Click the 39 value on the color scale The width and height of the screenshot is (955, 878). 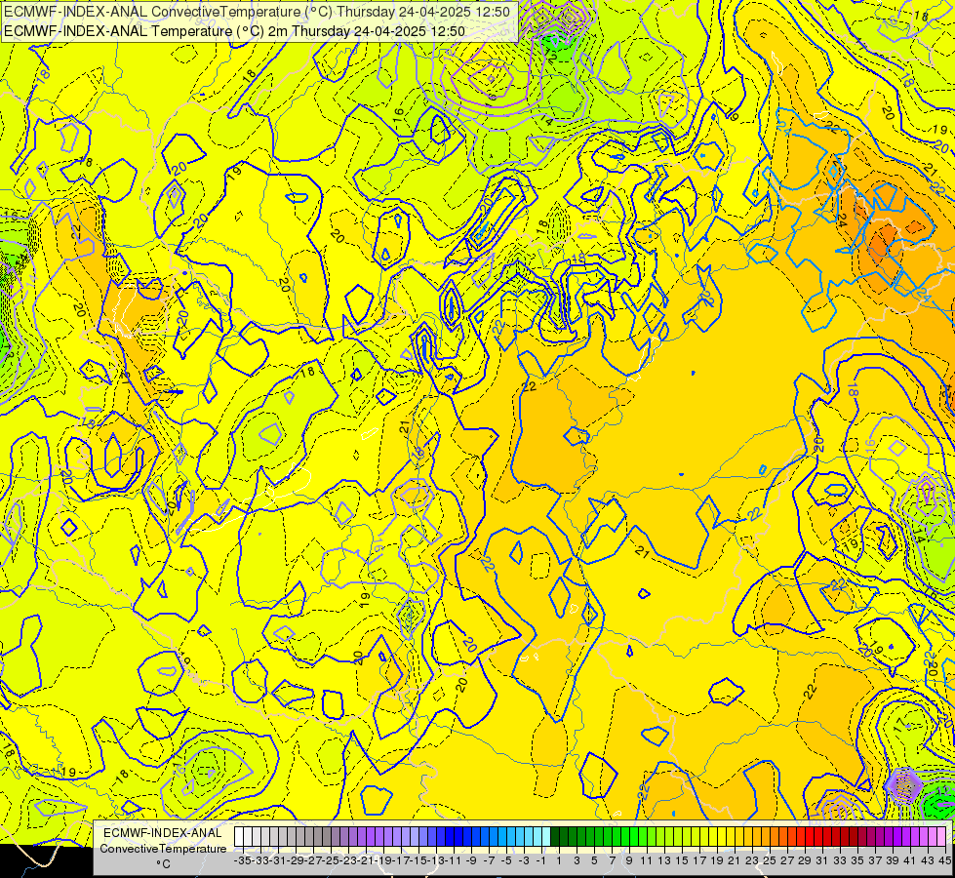893,860
